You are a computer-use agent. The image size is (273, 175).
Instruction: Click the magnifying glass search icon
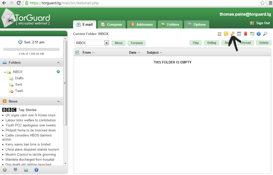pos(265,34)
